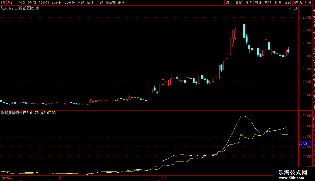Toggle the left sidebar panel icon
This screenshot has width=315, height=181.
pyautogui.click(x=3, y=3)
